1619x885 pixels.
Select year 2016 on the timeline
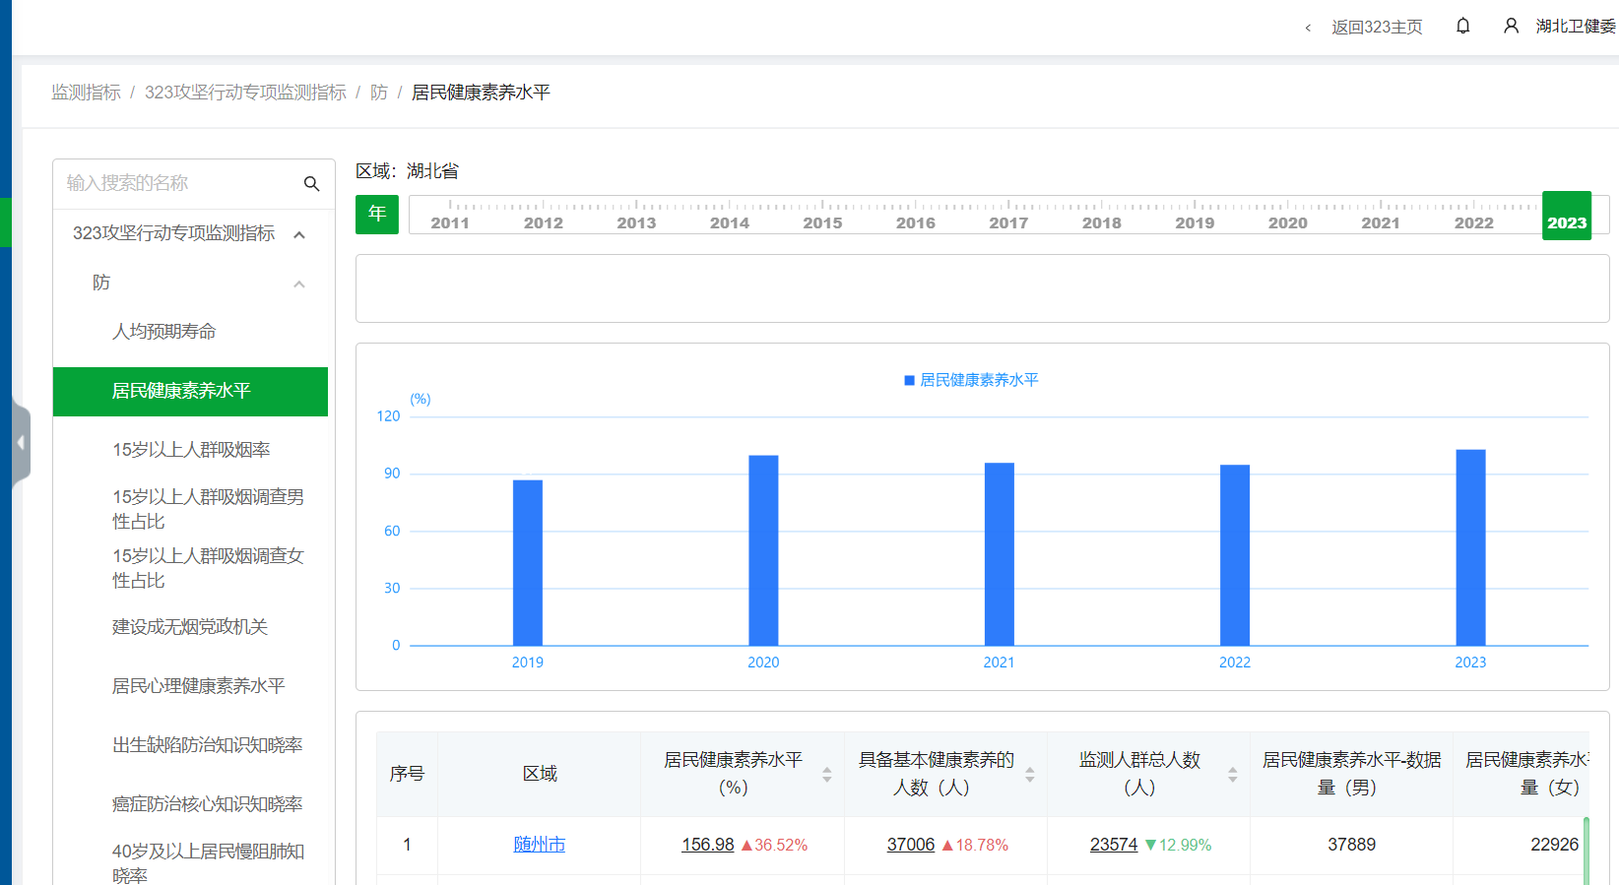point(916,222)
